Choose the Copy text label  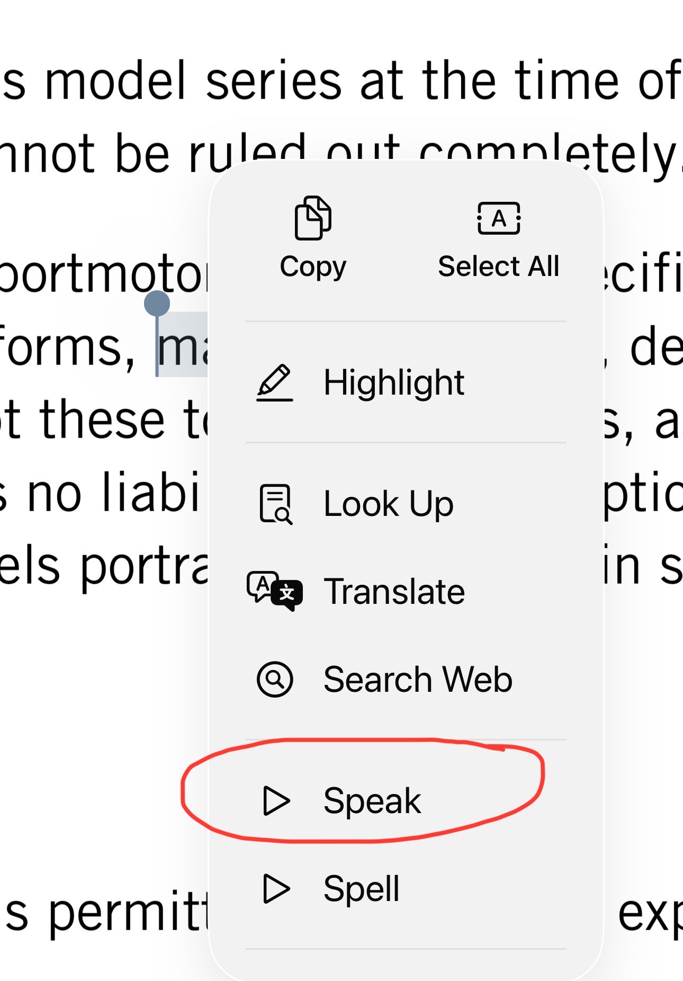click(313, 266)
